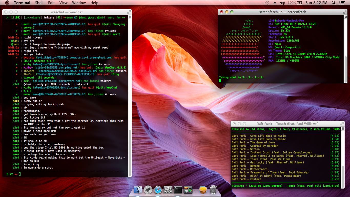Open the volume control in menu bar
This screenshot has width=350, height=197.
[x=282, y=3]
